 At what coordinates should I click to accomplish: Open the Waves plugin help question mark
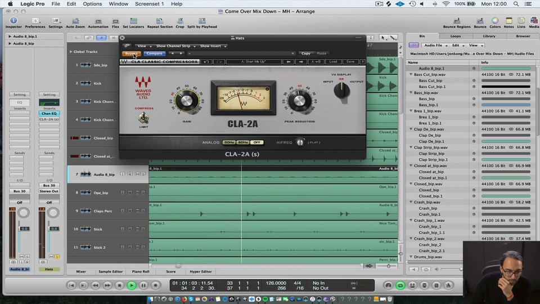[362, 62]
